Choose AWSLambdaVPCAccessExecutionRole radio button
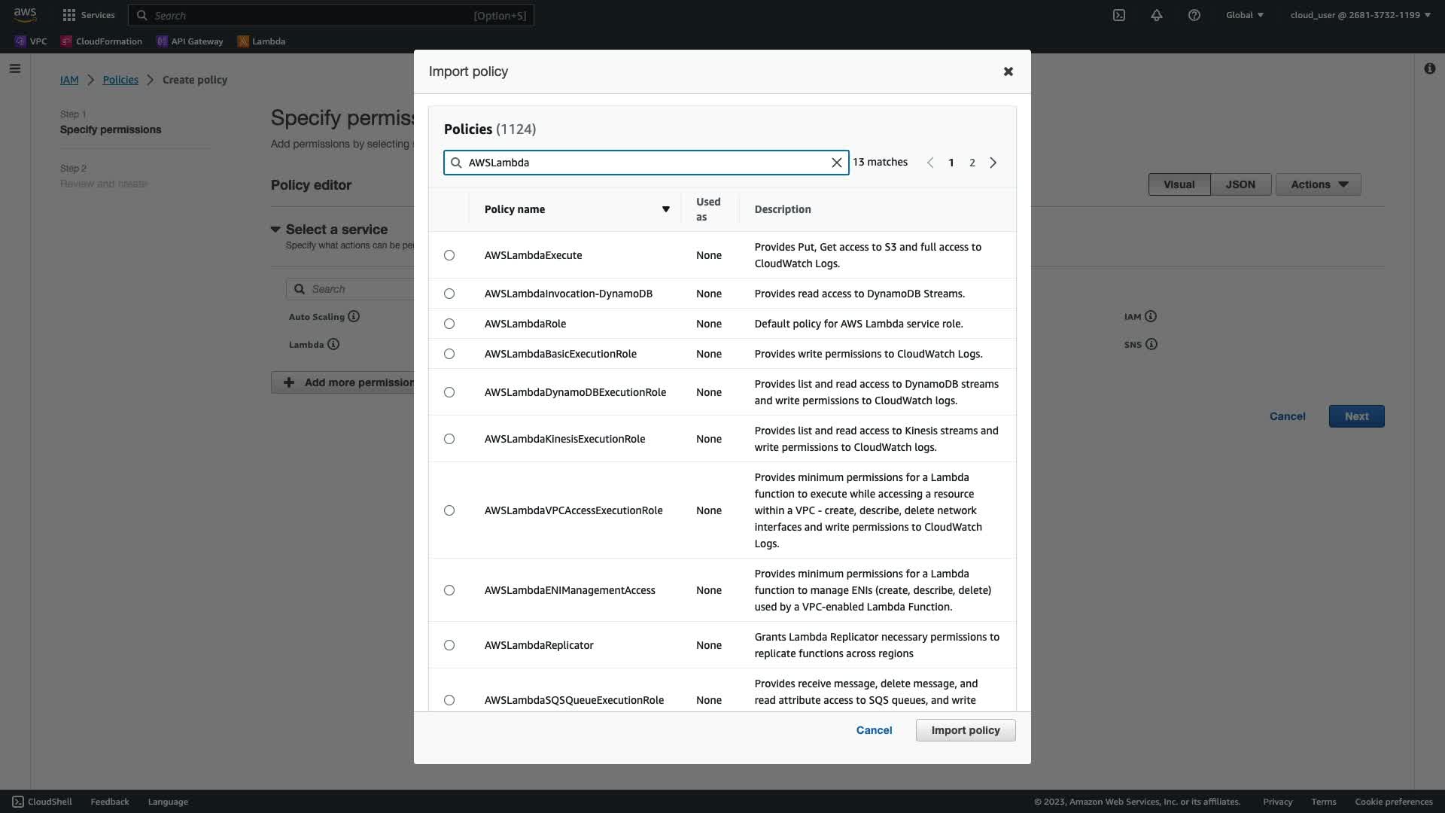 (449, 510)
